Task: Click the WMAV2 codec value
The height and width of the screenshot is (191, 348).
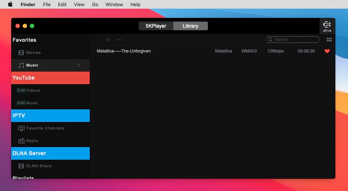Action: coord(249,51)
